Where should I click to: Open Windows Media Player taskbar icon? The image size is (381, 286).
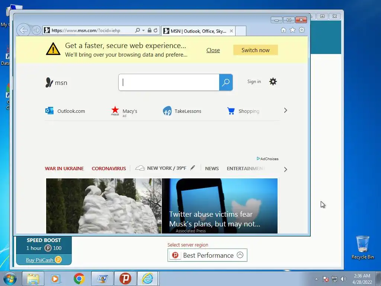(x=56, y=279)
